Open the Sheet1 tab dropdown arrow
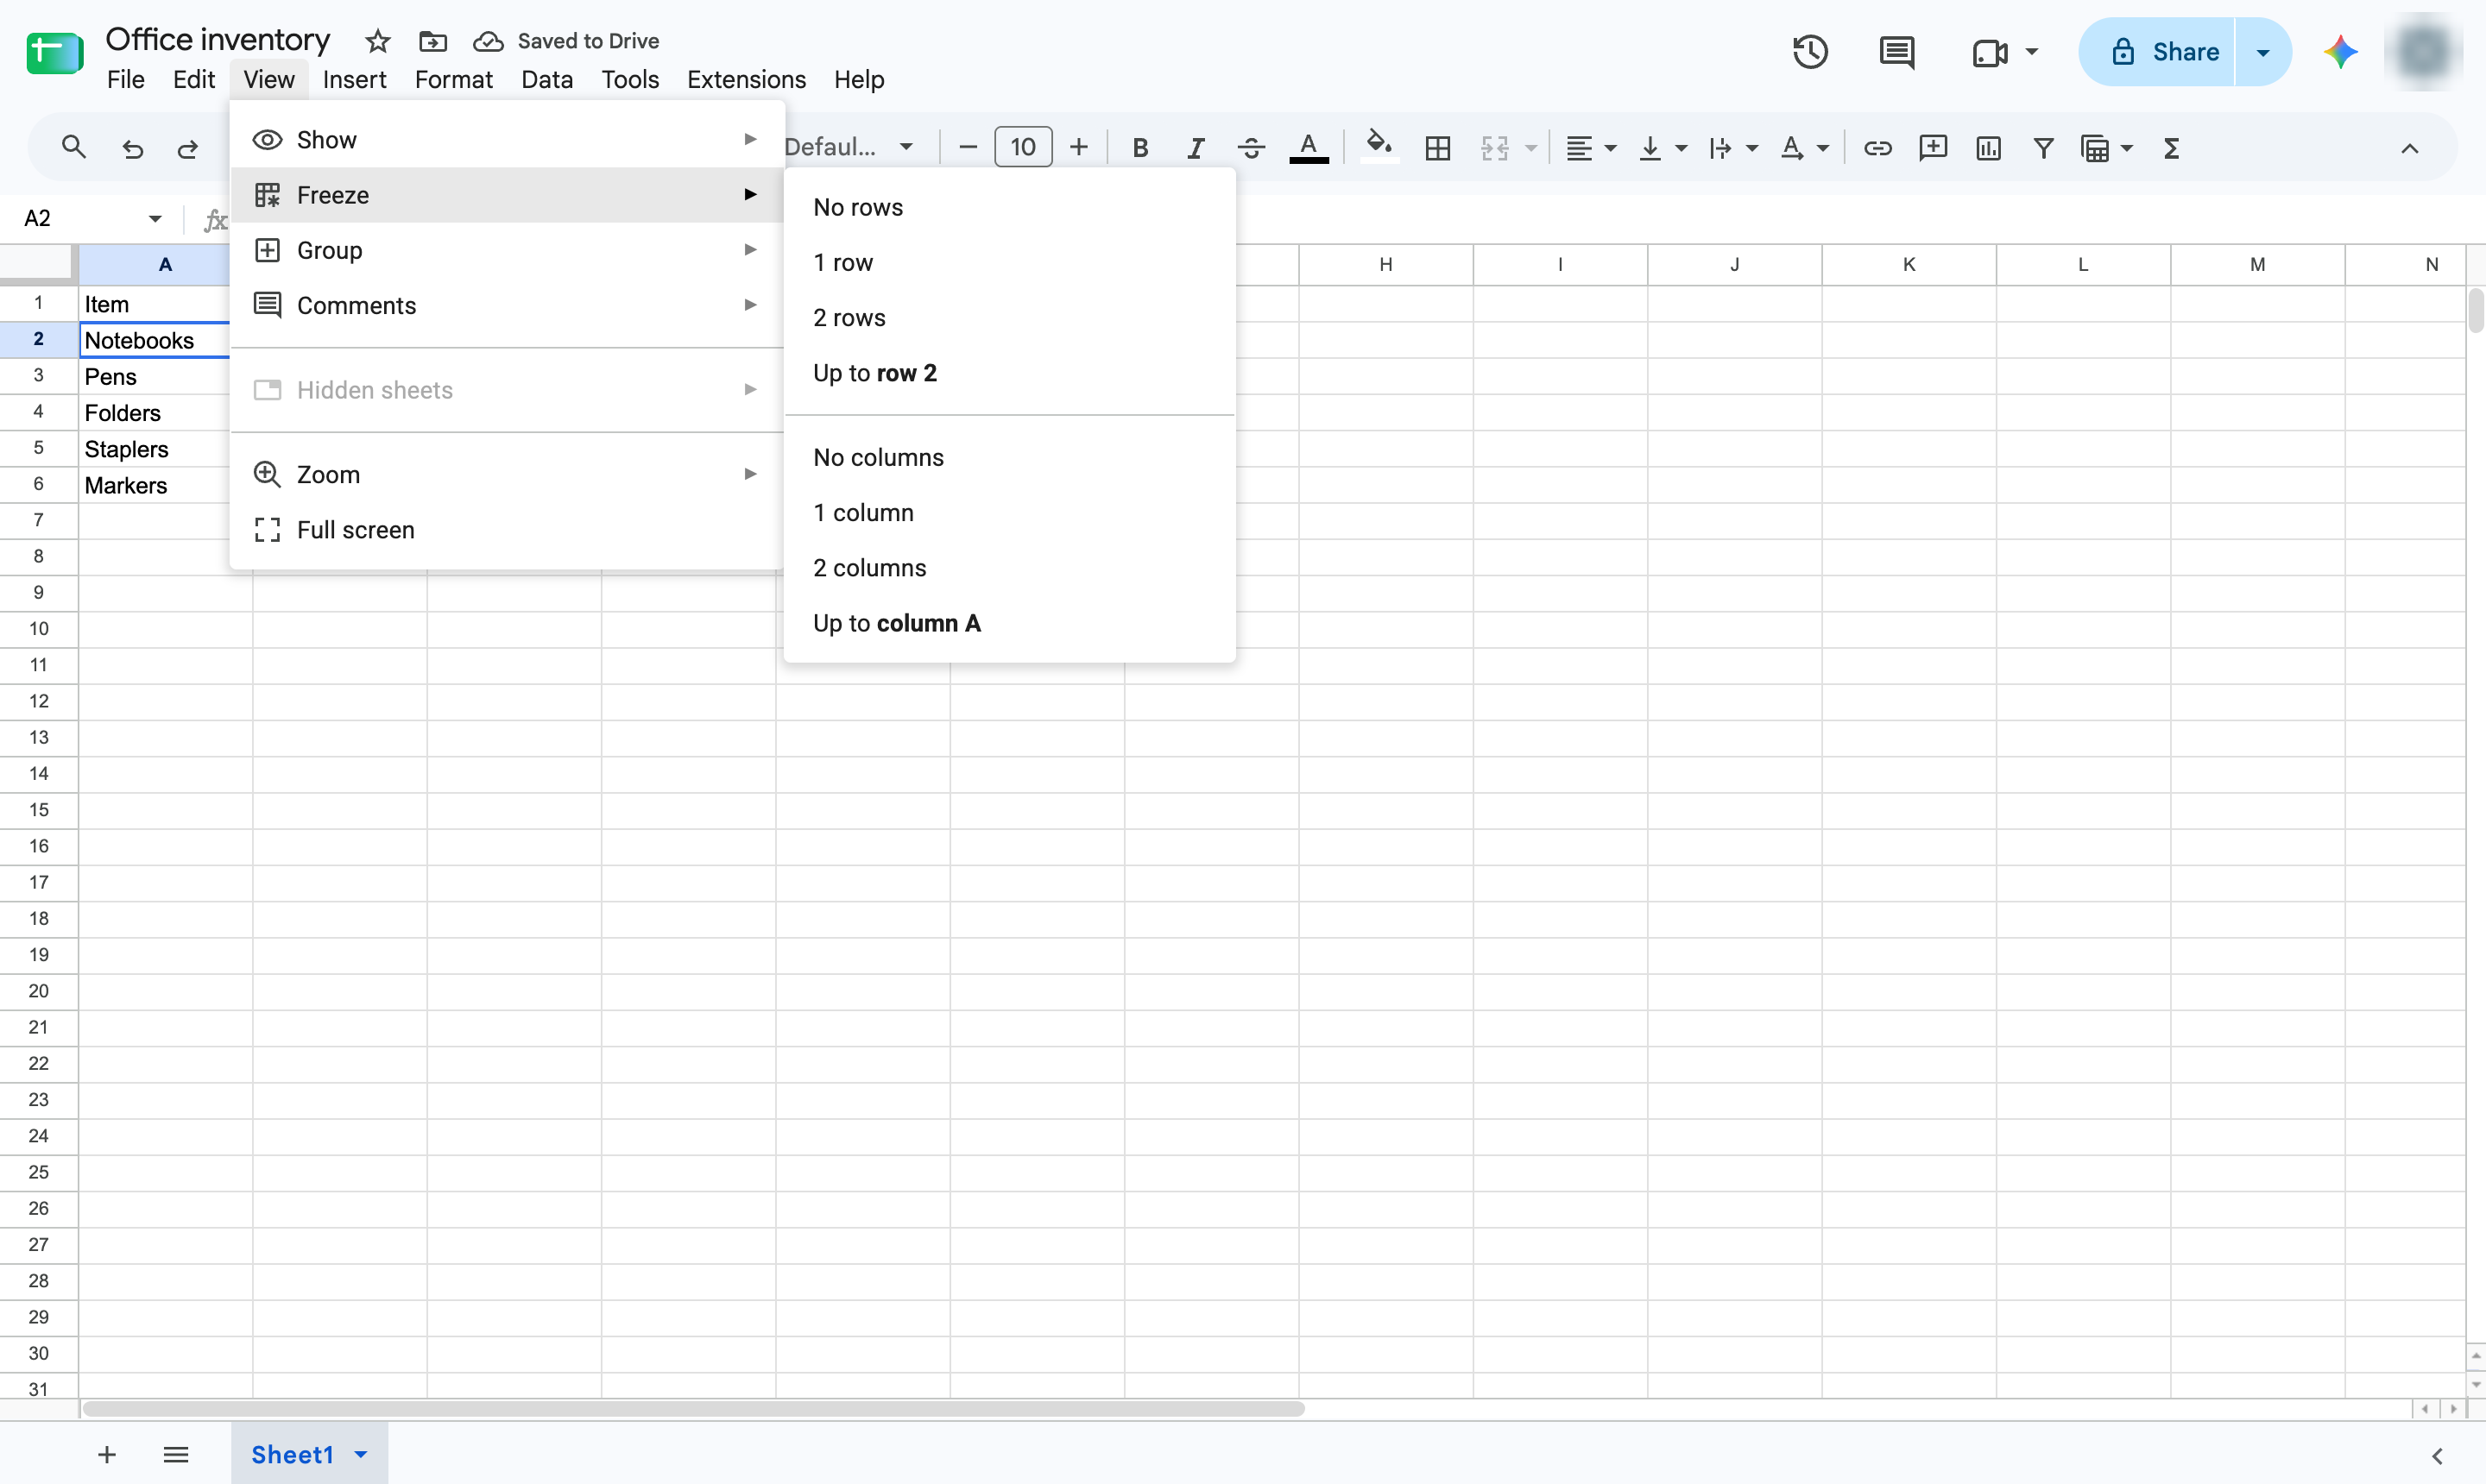The width and height of the screenshot is (2486, 1484). 361,1454
